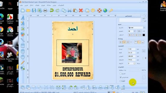Image resolution: width=166 pixels, height=93 pixels.
Task: Align objects to left edge
Action: pyautogui.click(x=95, y=87)
